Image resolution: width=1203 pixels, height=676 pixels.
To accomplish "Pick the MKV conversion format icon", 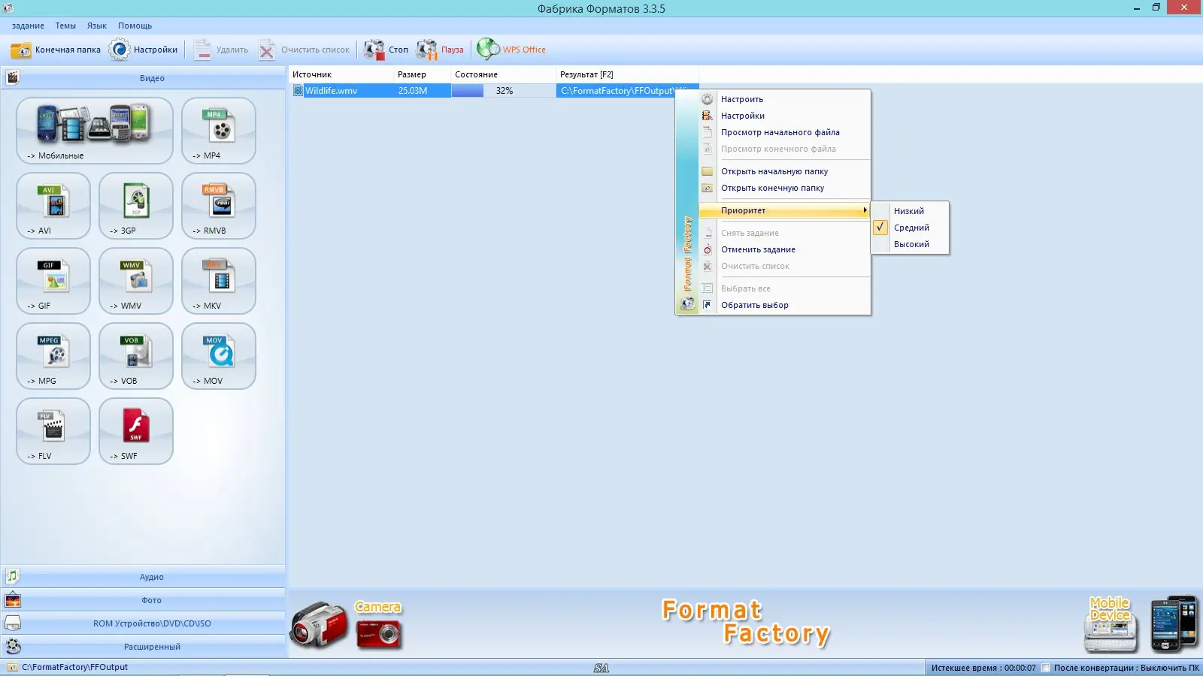I will [x=219, y=281].
